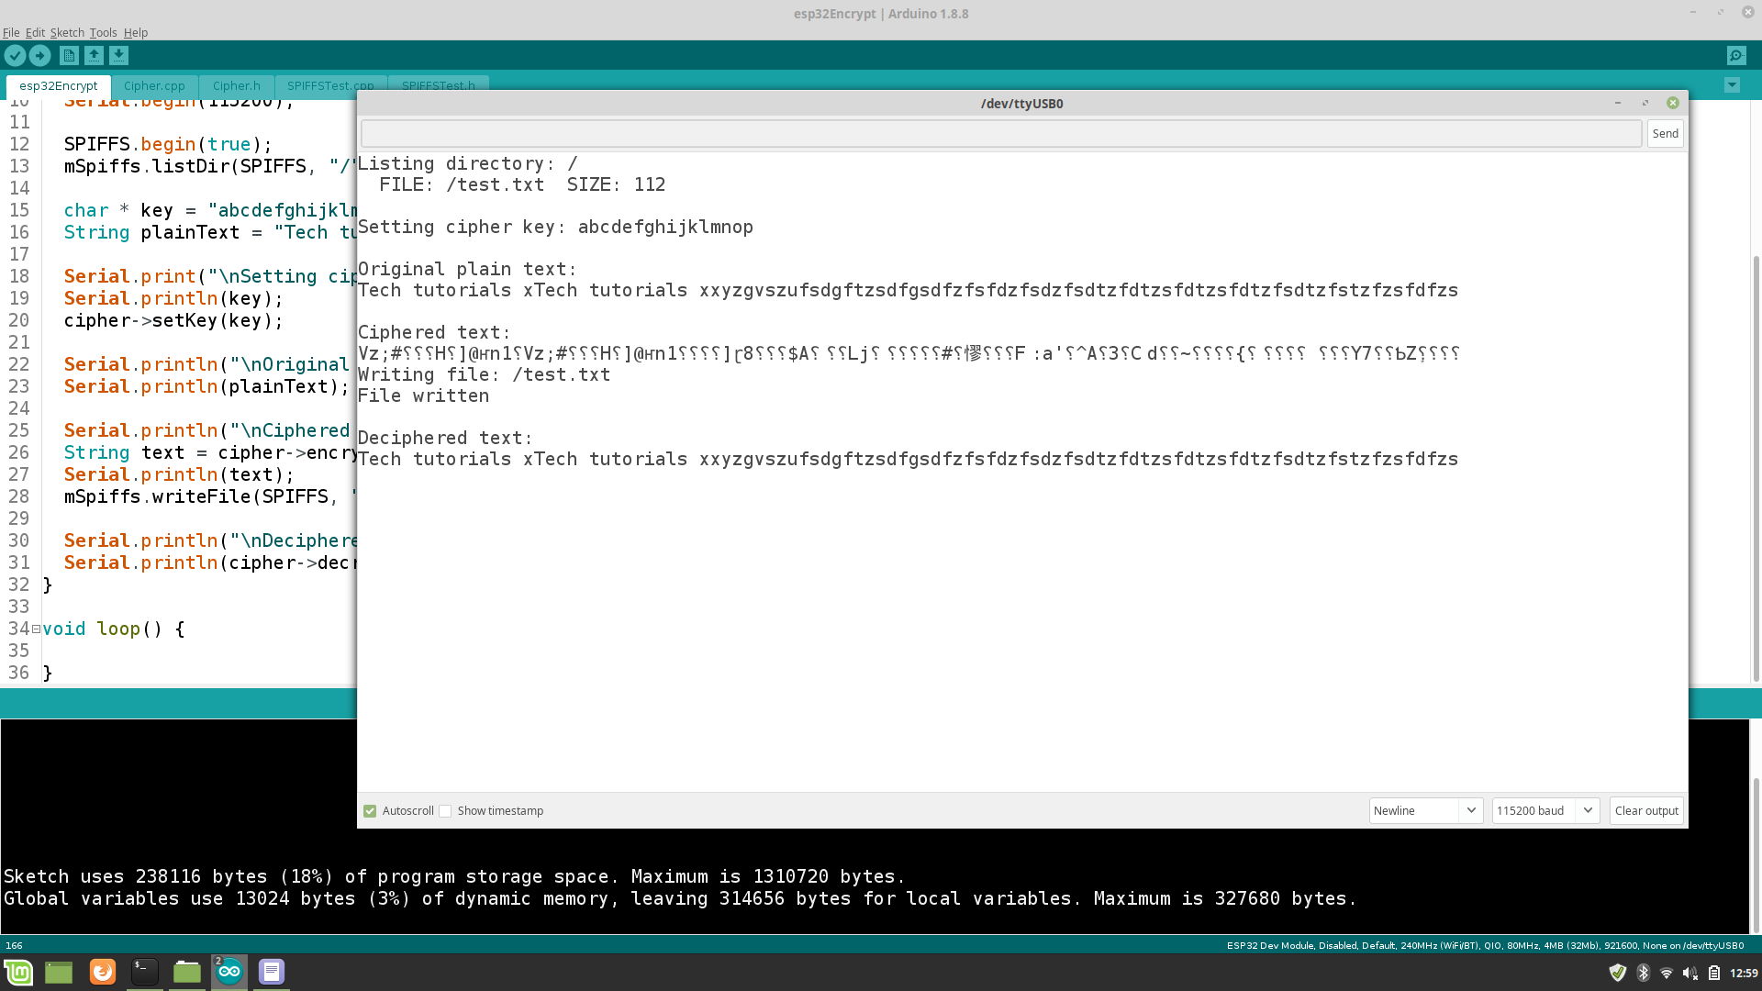Click the serial monitor input field
This screenshot has height=991, width=1762.
coord(1000,134)
